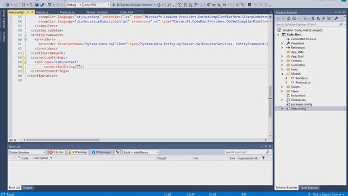Expand the References node
Viewport: 348px width, 196px height.
(282, 47)
